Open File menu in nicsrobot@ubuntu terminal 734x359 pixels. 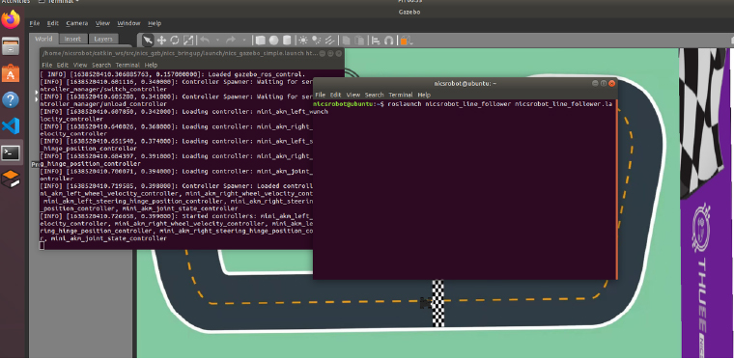(x=321, y=95)
